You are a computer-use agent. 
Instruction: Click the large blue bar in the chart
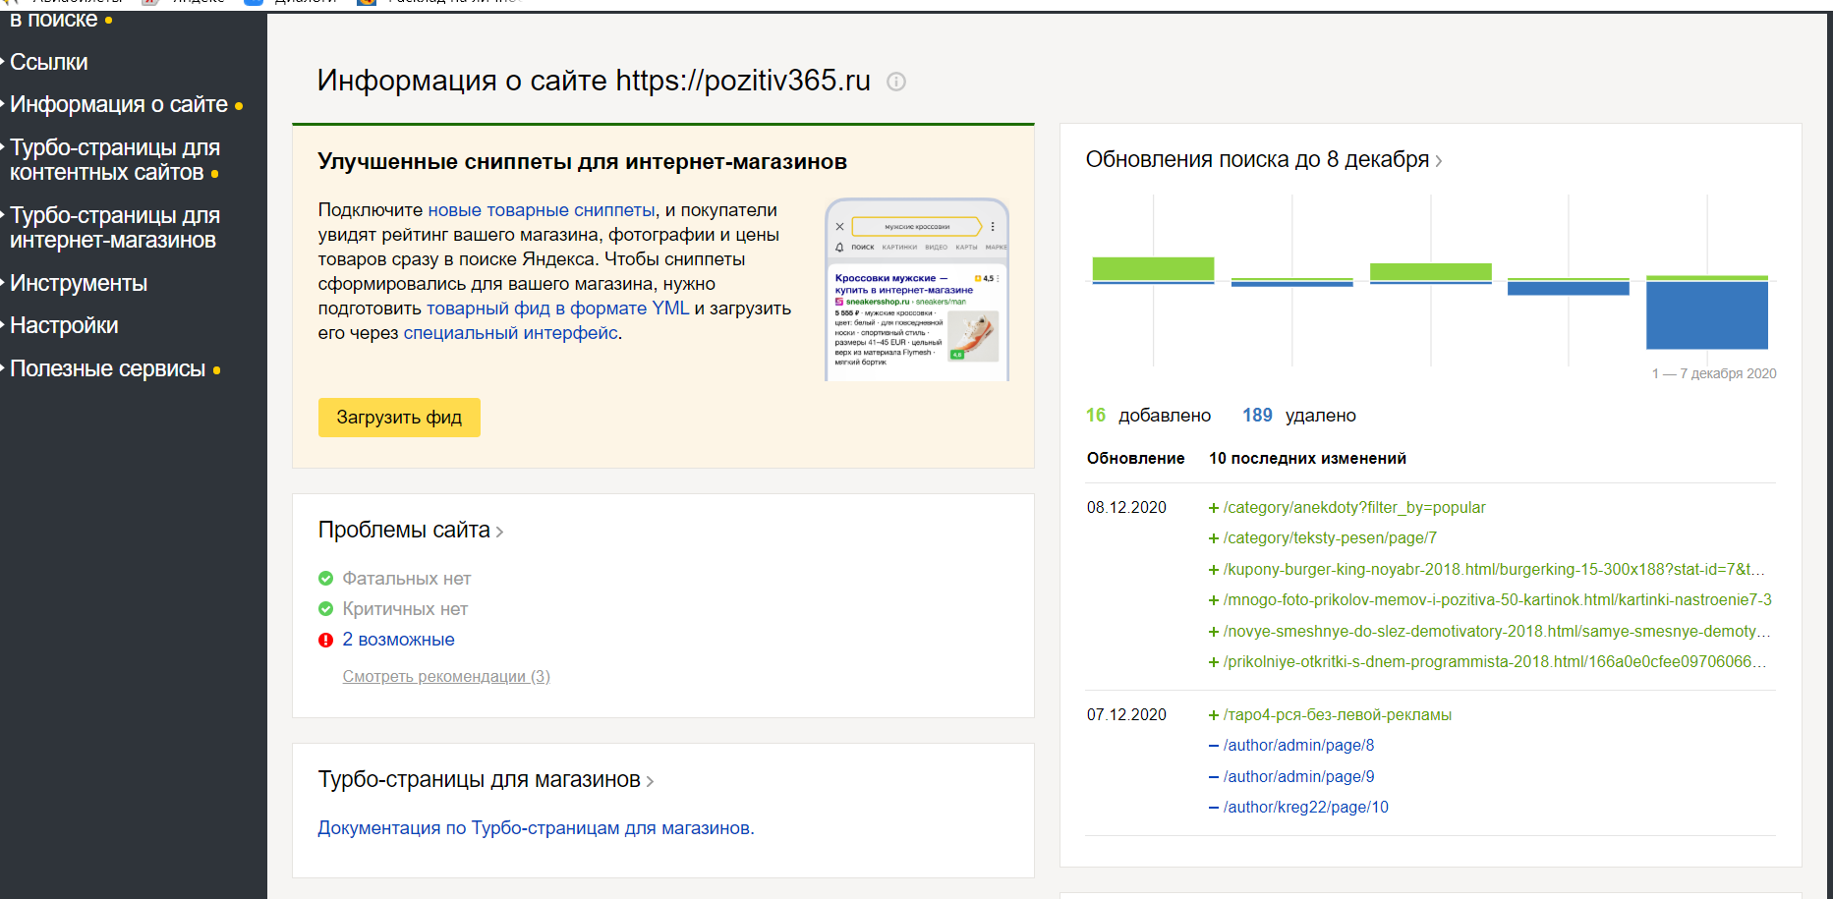point(1707,314)
